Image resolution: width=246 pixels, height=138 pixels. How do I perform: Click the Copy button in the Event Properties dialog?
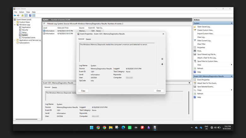click(x=83, y=91)
